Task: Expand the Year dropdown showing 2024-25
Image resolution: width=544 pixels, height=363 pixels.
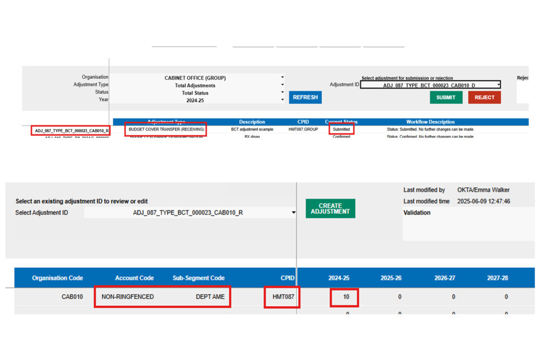Action: pos(282,100)
